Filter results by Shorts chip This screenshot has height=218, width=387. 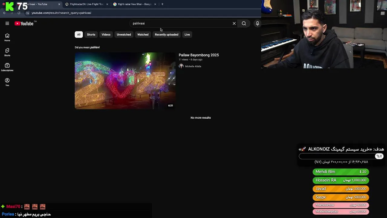pos(91,35)
